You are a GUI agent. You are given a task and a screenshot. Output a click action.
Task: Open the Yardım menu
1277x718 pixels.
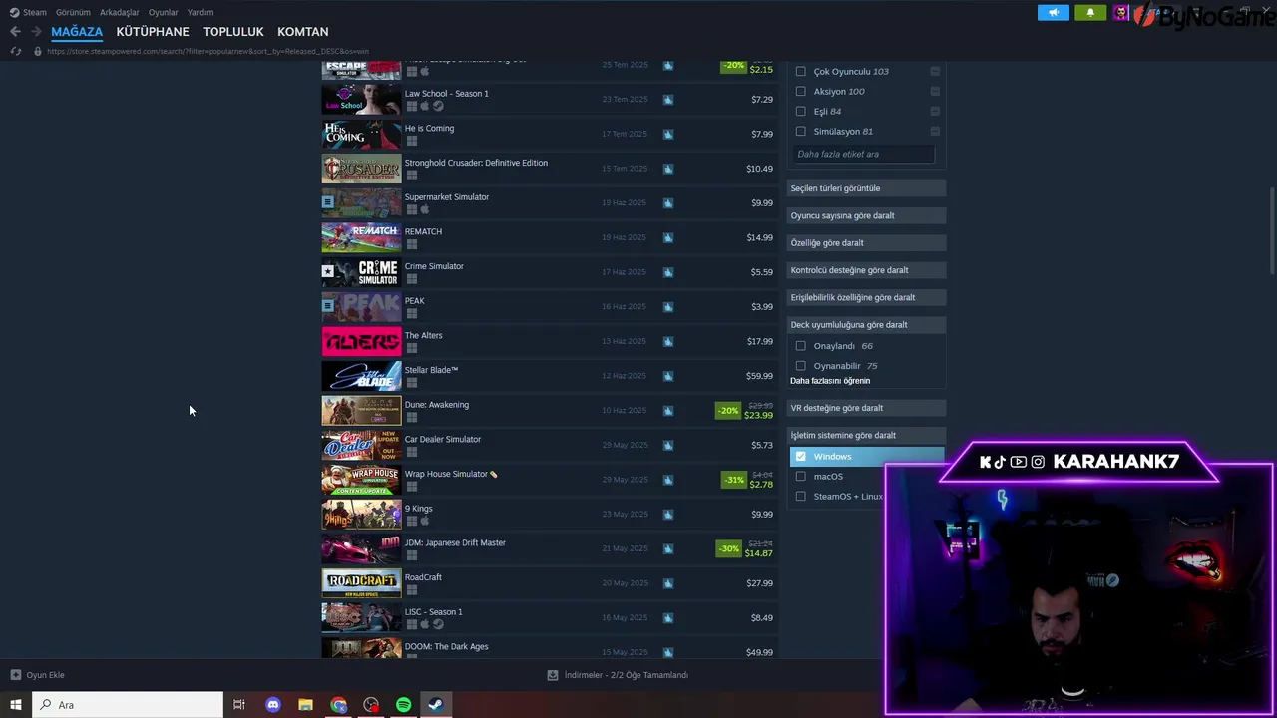pos(200,12)
